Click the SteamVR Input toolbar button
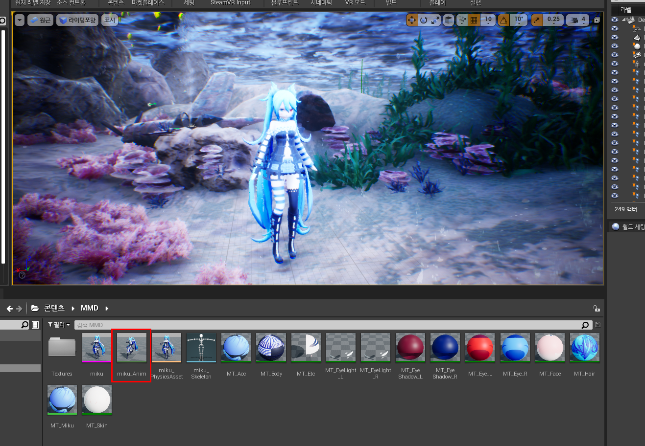 tap(230, 3)
